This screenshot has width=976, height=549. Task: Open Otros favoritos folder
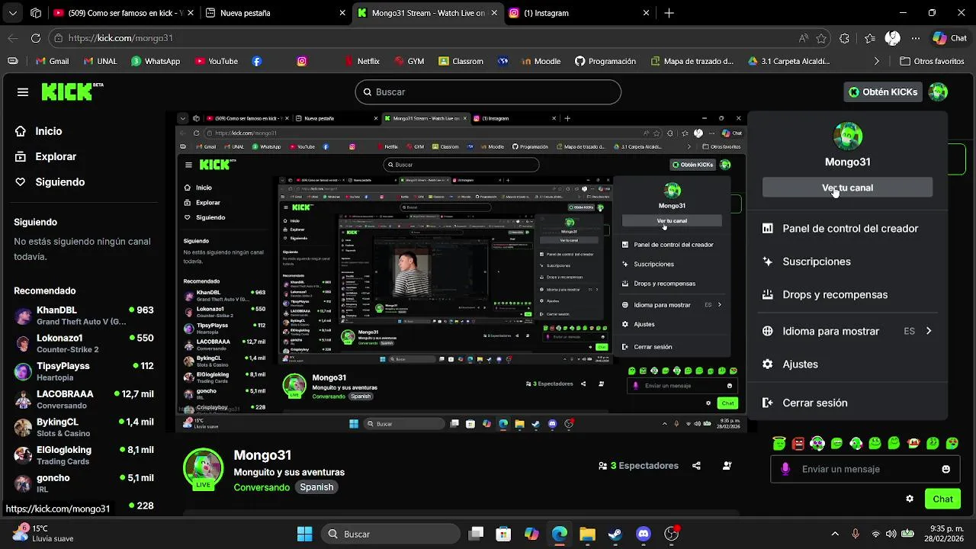click(x=932, y=61)
